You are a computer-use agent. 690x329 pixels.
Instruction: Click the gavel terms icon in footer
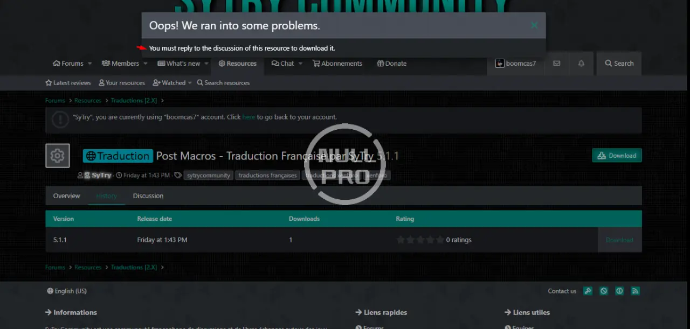(588, 291)
